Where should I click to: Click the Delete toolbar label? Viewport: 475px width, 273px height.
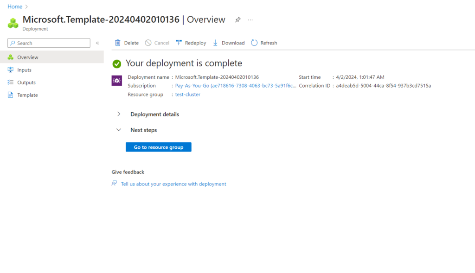pyautogui.click(x=131, y=43)
